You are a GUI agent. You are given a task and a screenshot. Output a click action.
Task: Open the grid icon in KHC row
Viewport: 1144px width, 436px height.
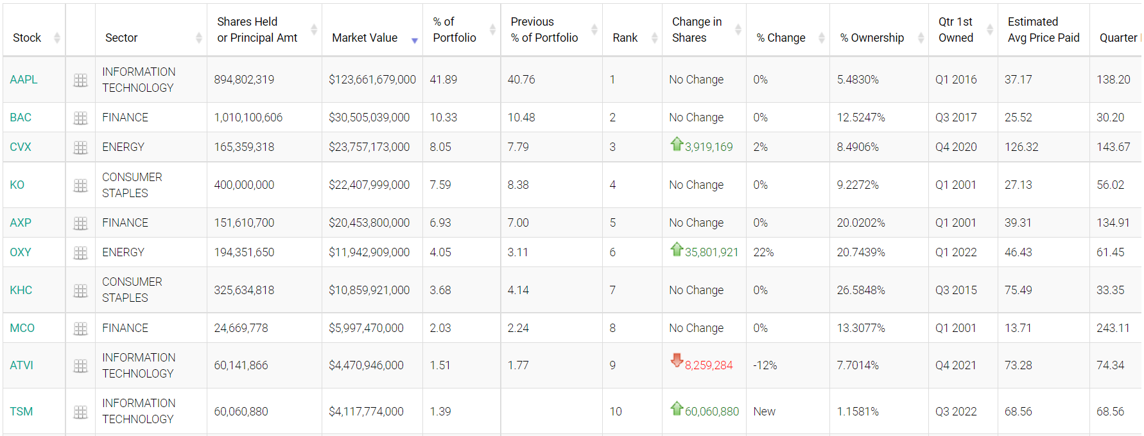[80, 290]
